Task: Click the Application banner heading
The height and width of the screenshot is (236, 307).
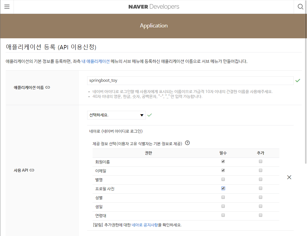Action: (x=154, y=26)
